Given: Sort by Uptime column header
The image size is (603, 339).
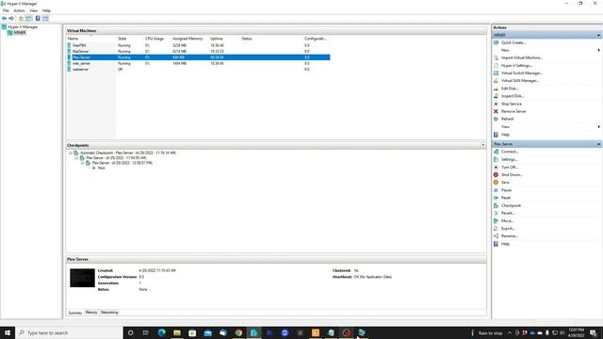Looking at the screenshot, I should click(224, 39).
